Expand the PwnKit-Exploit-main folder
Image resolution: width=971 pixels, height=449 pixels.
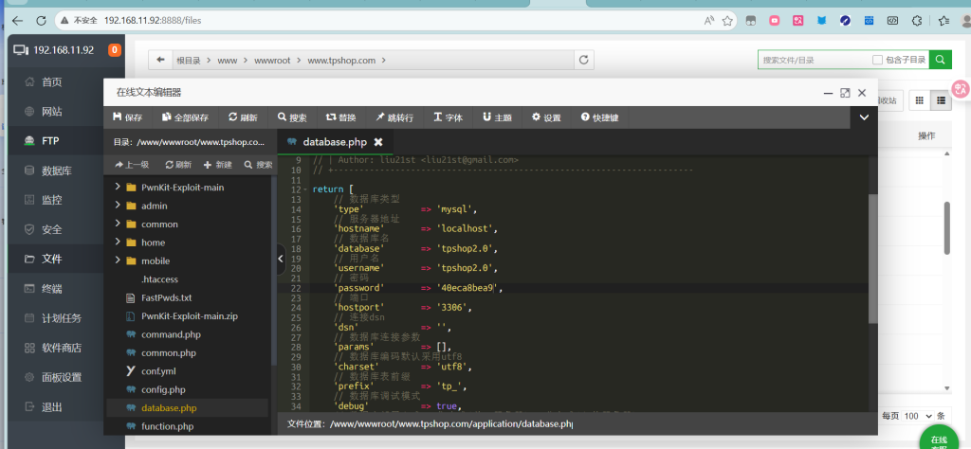(x=118, y=188)
